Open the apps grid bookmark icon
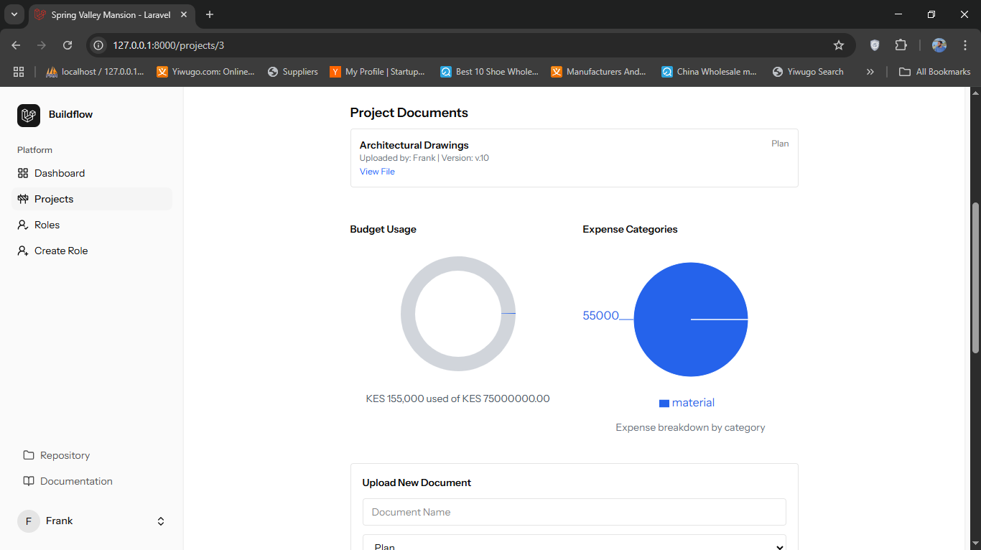The width and height of the screenshot is (981, 550). (19, 72)
